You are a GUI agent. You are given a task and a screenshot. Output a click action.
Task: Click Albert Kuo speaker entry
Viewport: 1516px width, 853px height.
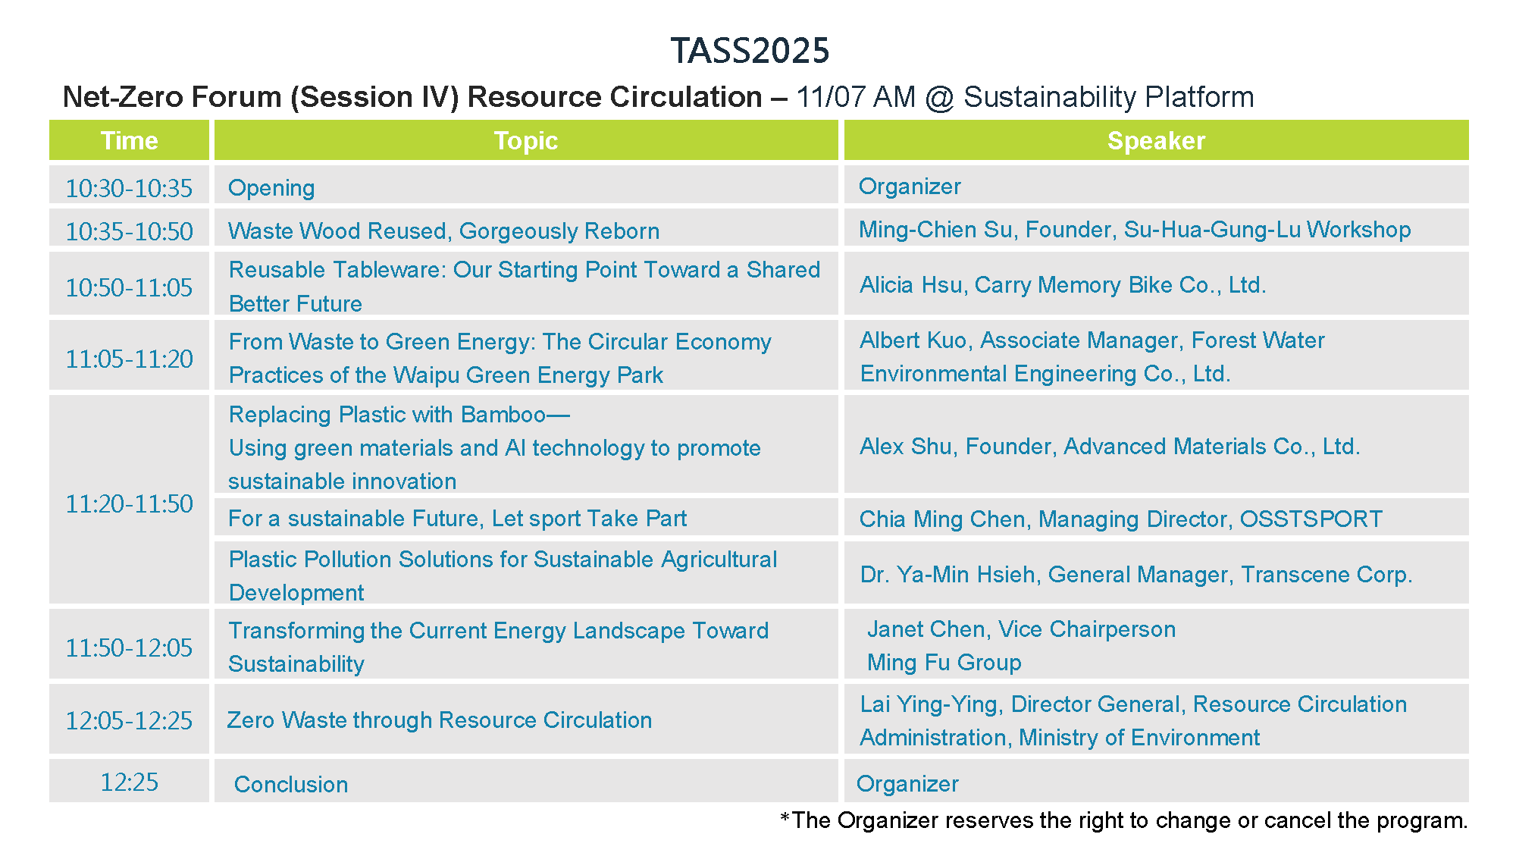(1092, 356)
